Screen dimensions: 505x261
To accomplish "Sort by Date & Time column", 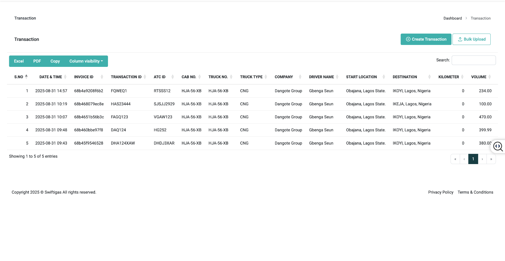I will point(51,77).
